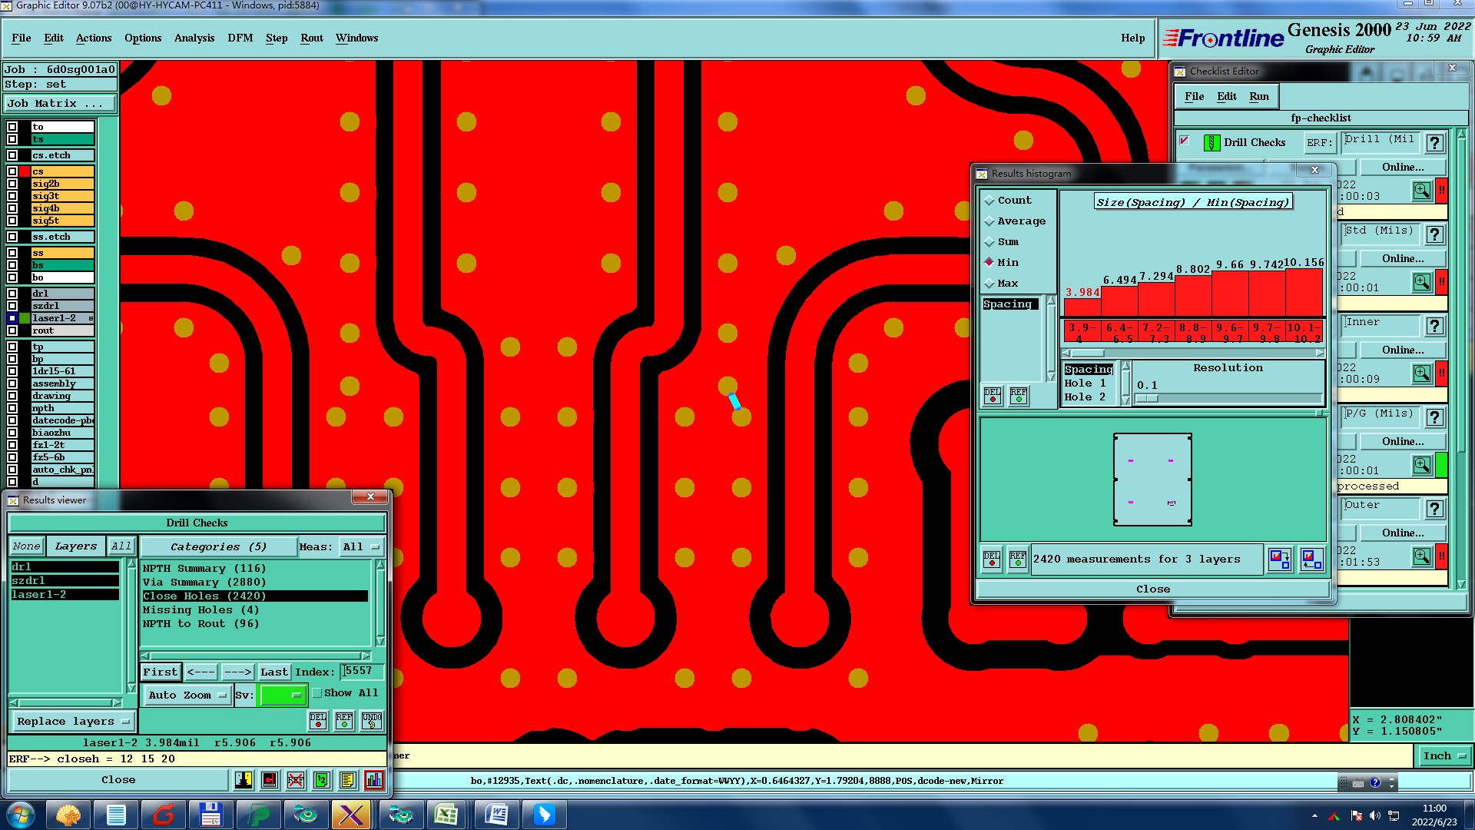
Task: Select the Count radio option in histogram
Action: click(989, 201)
